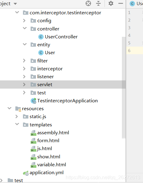This screenshot has width=143, height=183.
Task: Expand the static.js folder
Action: pos(16,117)
